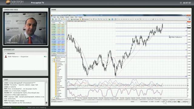Image resolution: width=194 pixels, height=109 pixels.
Task: Select the MN timeframe button
Action: pos(138,19)
